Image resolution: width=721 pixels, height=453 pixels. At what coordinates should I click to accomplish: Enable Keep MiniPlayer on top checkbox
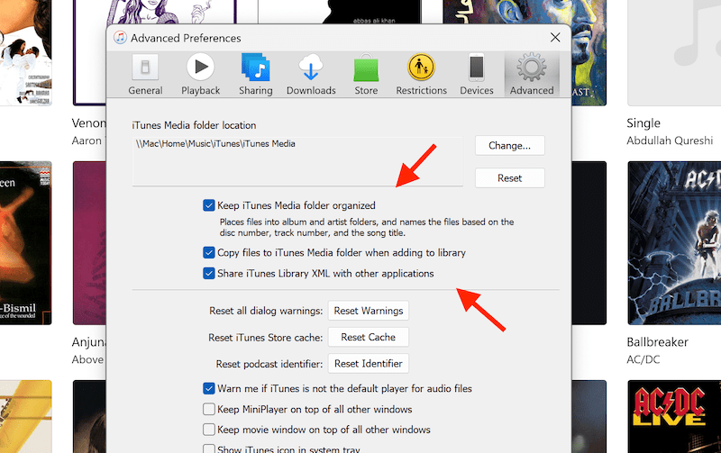point(209,410)
